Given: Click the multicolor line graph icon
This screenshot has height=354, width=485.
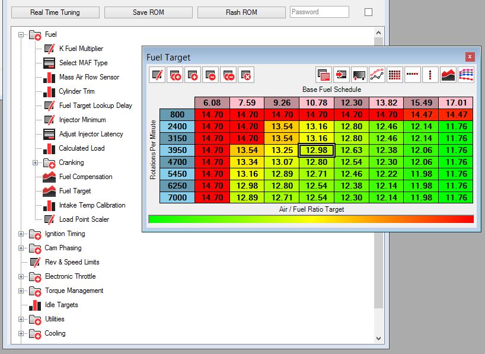Looking at the screenshot, I should [x=466, y=75].
